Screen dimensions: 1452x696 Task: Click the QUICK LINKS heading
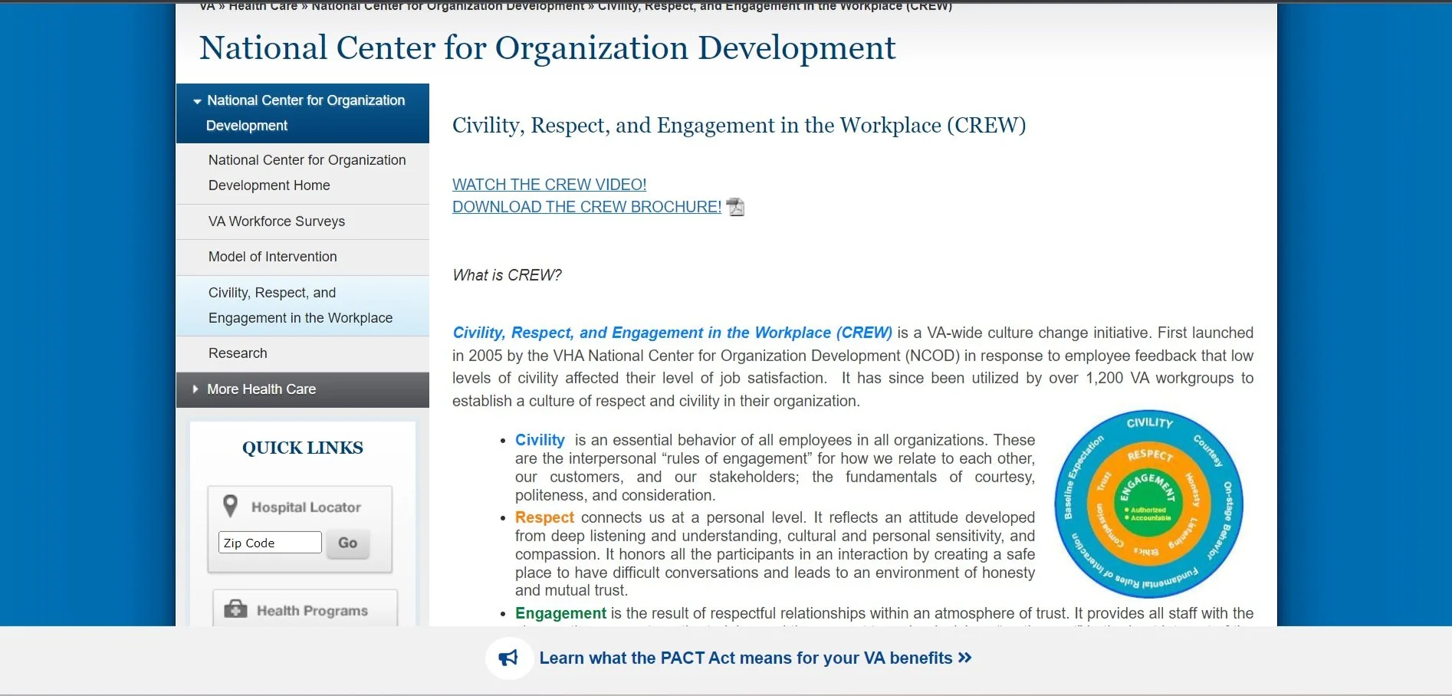pyautogui.click(x=303, y=448)
